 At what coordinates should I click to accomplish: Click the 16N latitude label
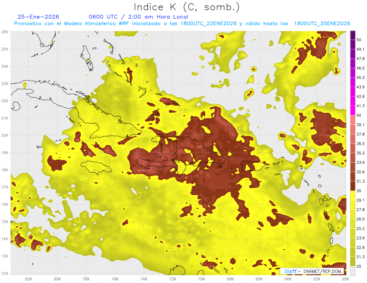[x=4, y=204]
